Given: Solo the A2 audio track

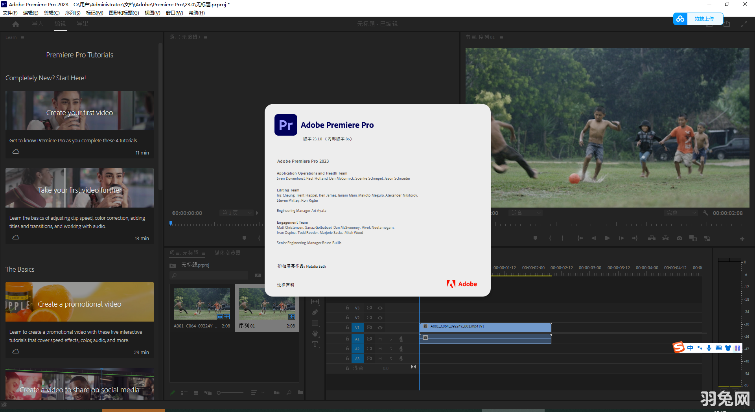Looking at the screenshot, I should 390,348.
